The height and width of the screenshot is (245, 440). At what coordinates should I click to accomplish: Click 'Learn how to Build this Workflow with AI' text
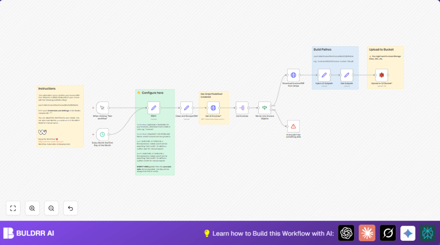(273, 233)
